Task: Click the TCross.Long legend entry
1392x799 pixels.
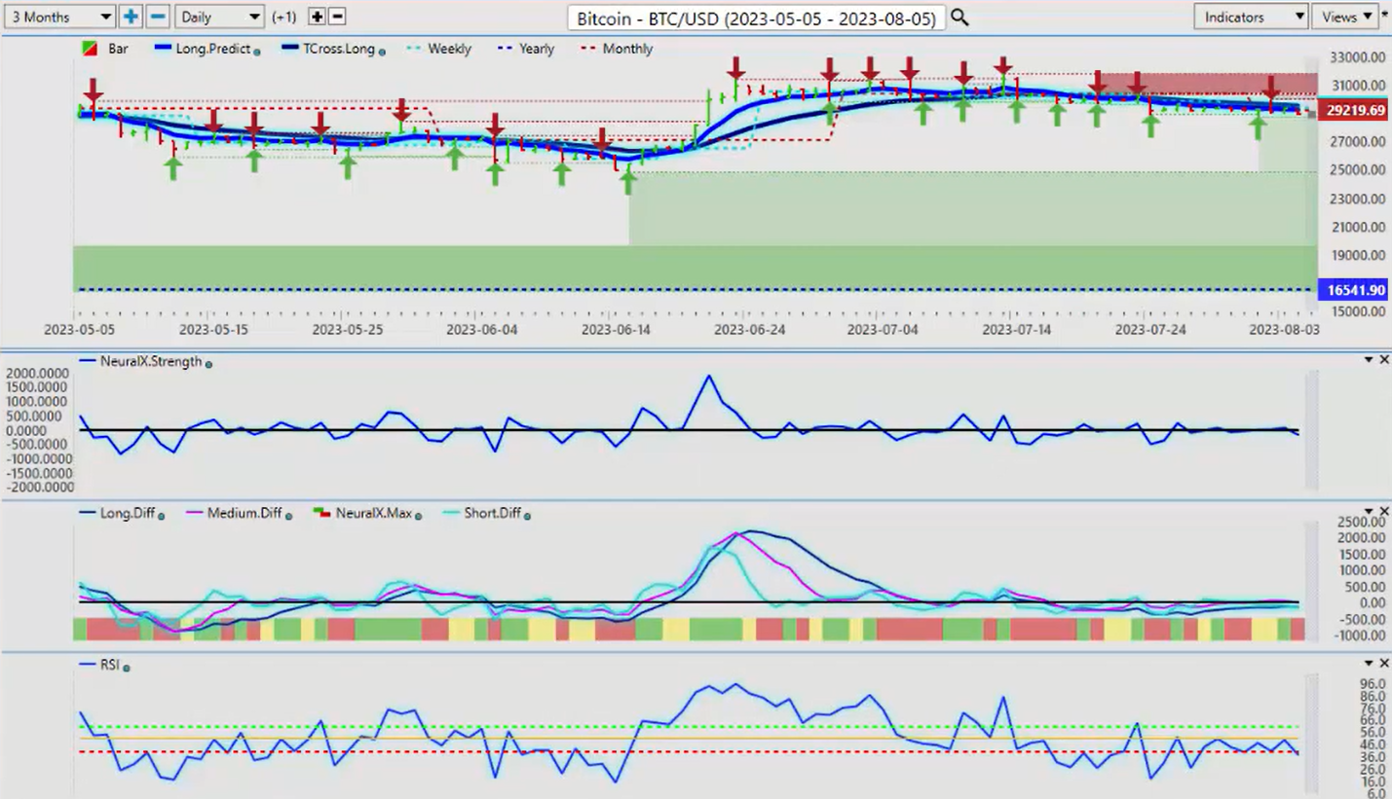Action: click(338, 49)
